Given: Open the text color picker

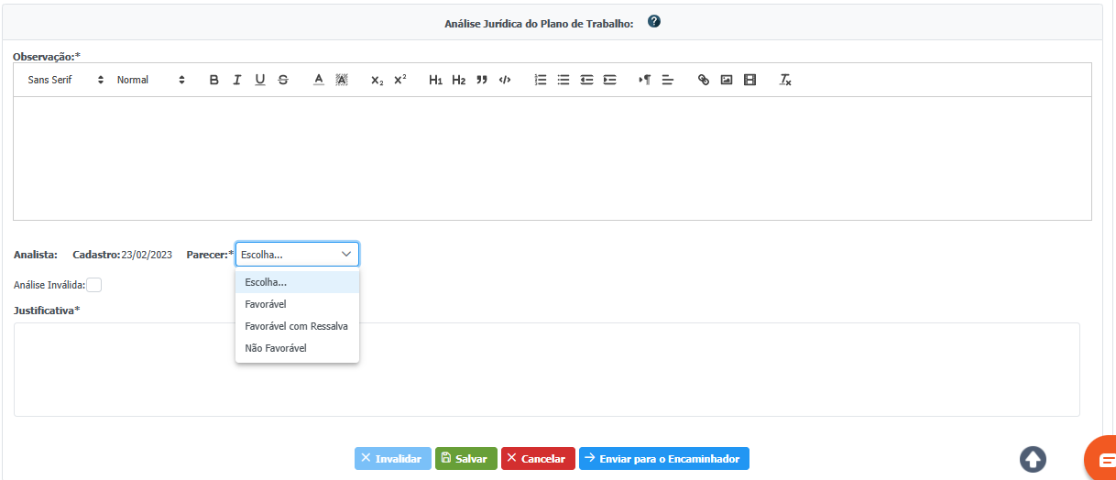Looking at the screenshot, I should [319, 80].
